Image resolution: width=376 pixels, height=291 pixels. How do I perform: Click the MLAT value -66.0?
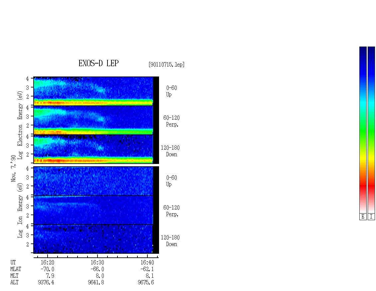[97, 269]
